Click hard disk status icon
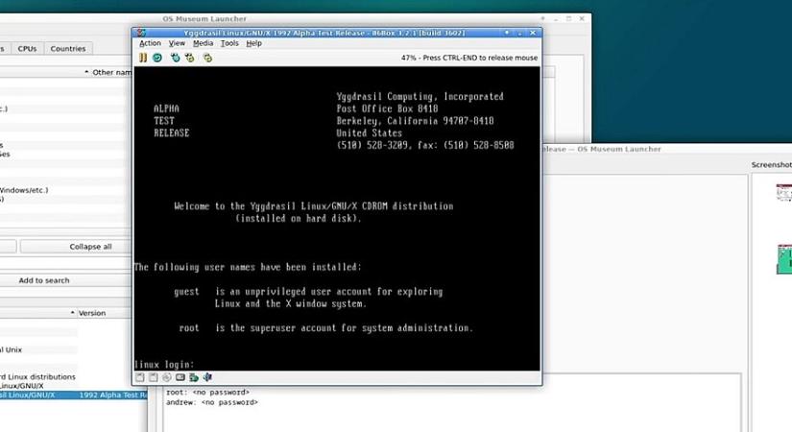The image size is (792, 432). pyautogui.click(x=180, y=377)
